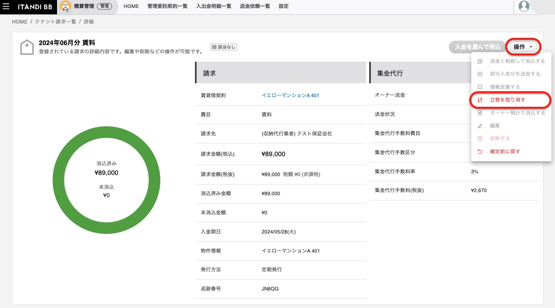The image size is (555, 308).
Task: Click the red icon next to 立替を取り消す
Action: click(x=480, y=100)
